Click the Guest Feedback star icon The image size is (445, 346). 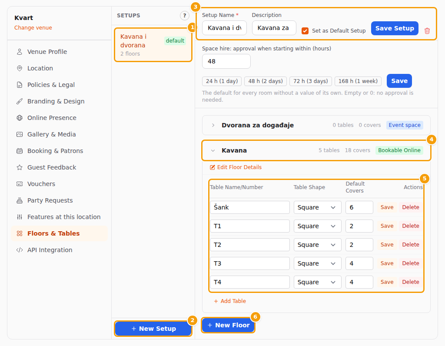tap(19, 167)
